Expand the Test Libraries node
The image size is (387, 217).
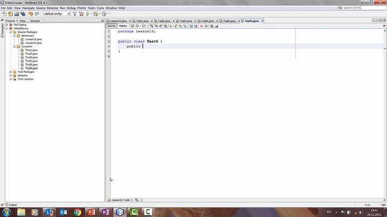coord(11,79)
